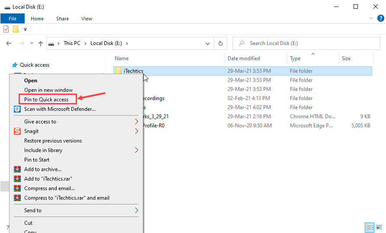Open the address bar history dropdown
The height and width of the screenshot is (233, 386).
[x=208, y=43]
